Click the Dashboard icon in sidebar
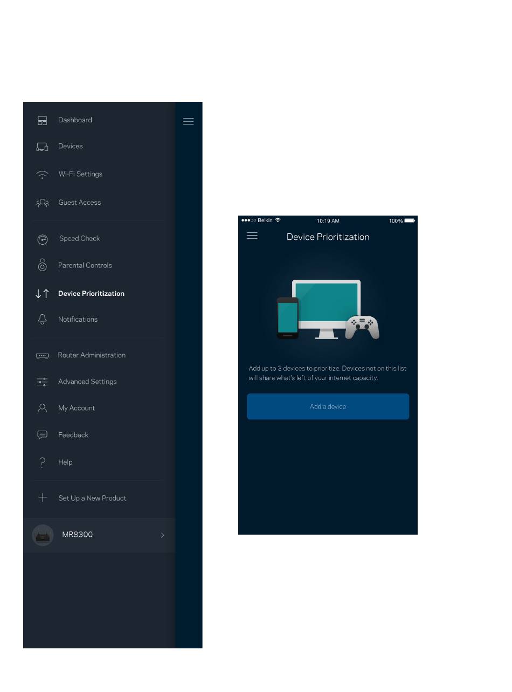Viewport: 512px width, 692px height. click(x=43, y=121)
